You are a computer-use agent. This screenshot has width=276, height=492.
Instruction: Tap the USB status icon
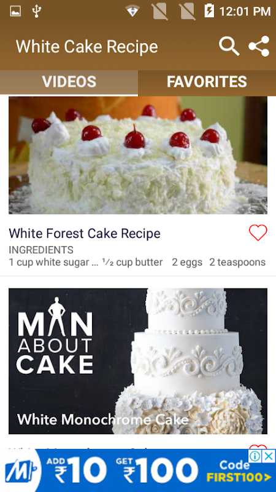[x=37, y=11]
